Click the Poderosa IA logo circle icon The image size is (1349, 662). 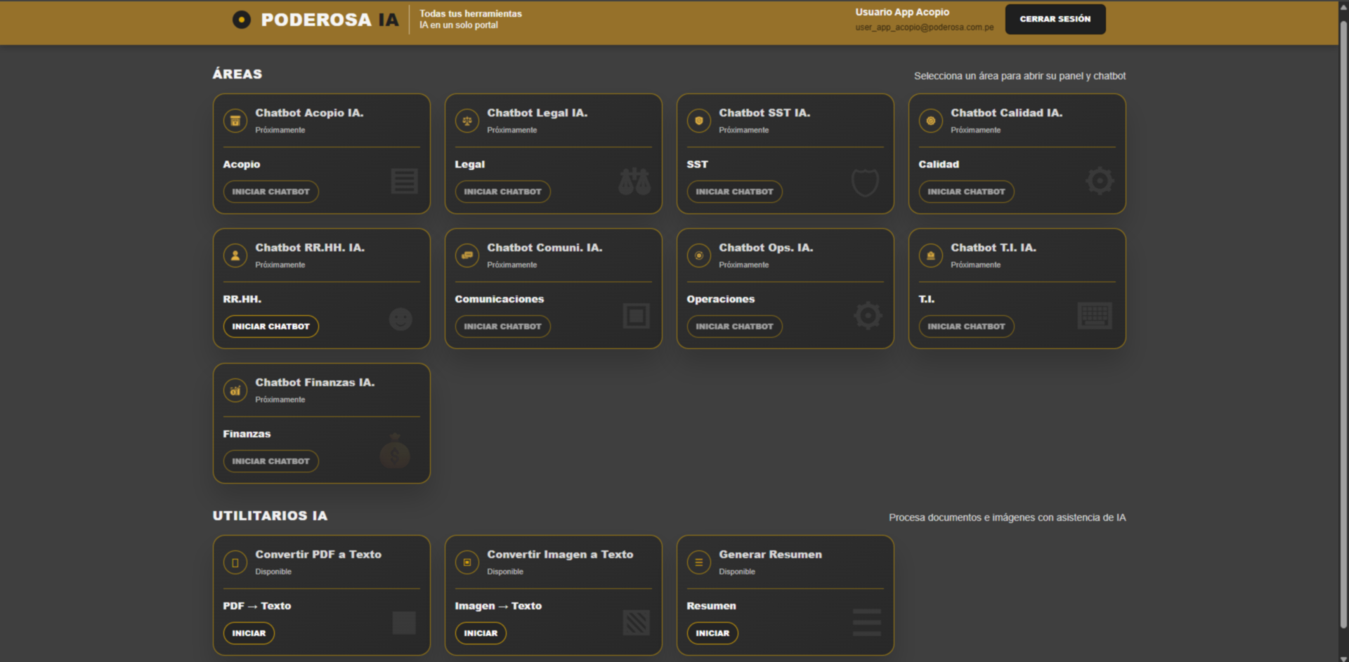tap(241, 20)
